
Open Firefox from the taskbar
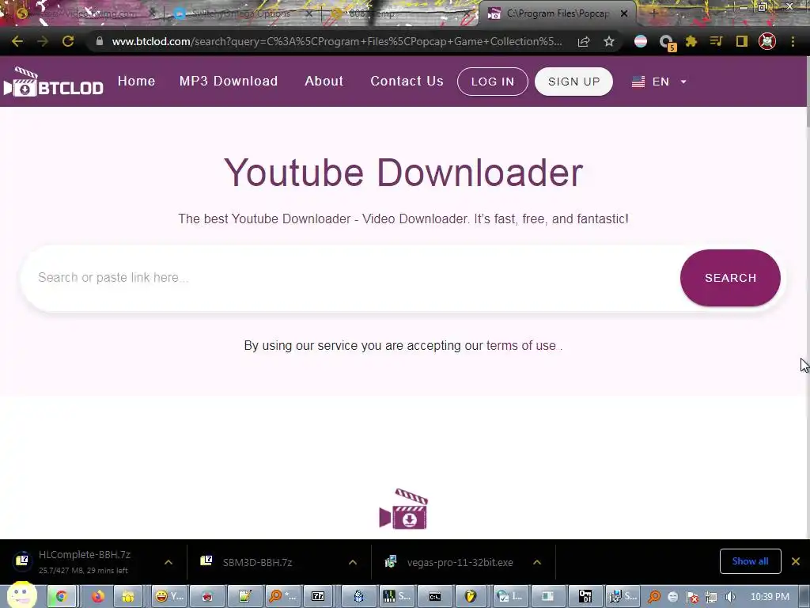(x=97, y=597)
